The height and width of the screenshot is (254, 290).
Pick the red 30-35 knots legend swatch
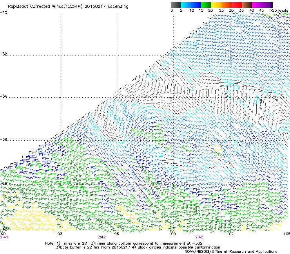[237, 5]
